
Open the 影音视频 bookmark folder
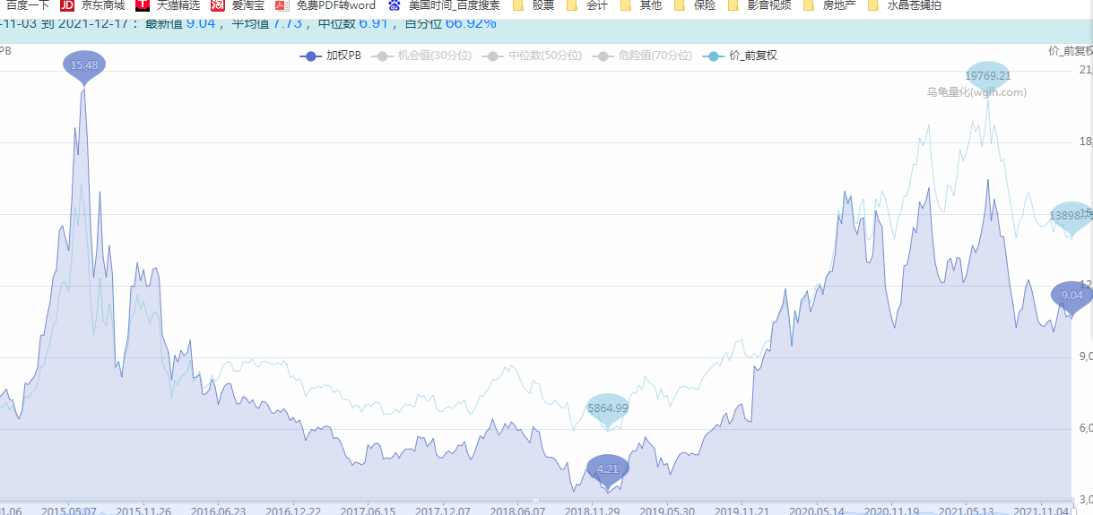760,5
